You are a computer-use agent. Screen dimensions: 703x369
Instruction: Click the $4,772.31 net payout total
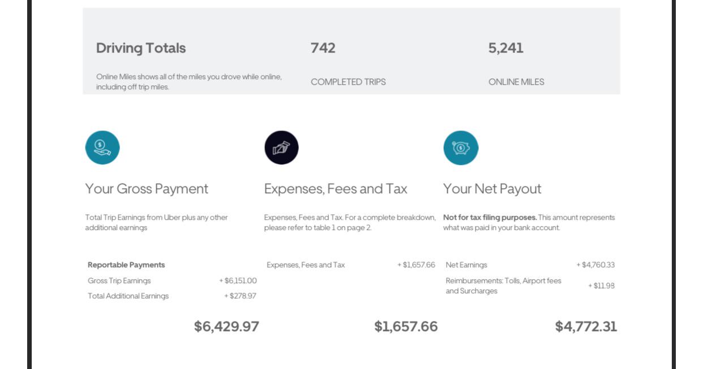point(586,327)
